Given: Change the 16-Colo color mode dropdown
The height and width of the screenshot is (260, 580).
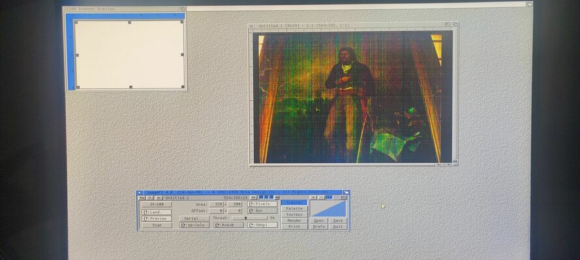Looking at the screenshot, I should click(x=194, y=226).
